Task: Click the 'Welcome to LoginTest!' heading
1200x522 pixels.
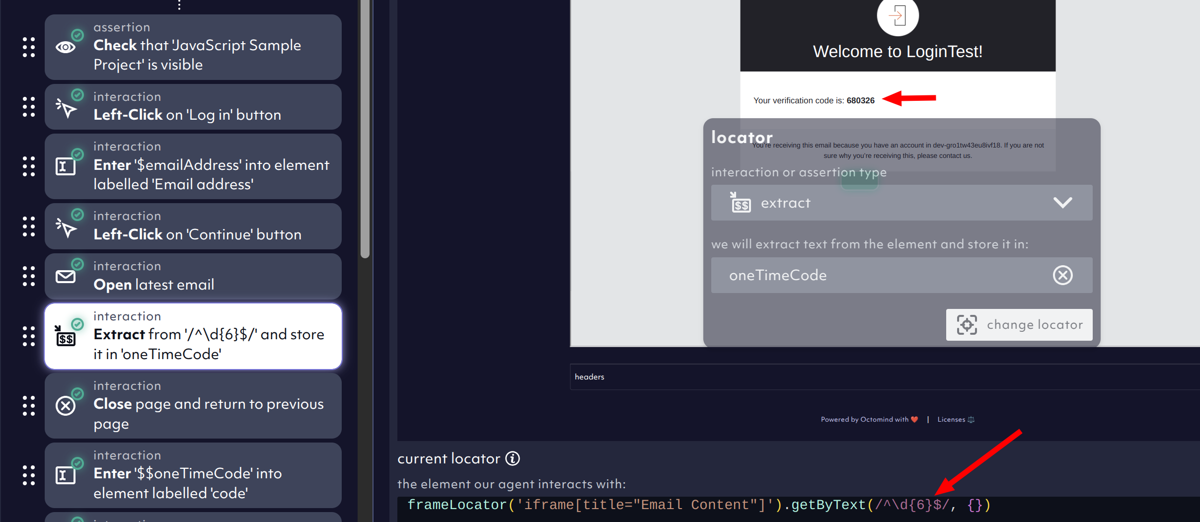Action: [898, 52]
